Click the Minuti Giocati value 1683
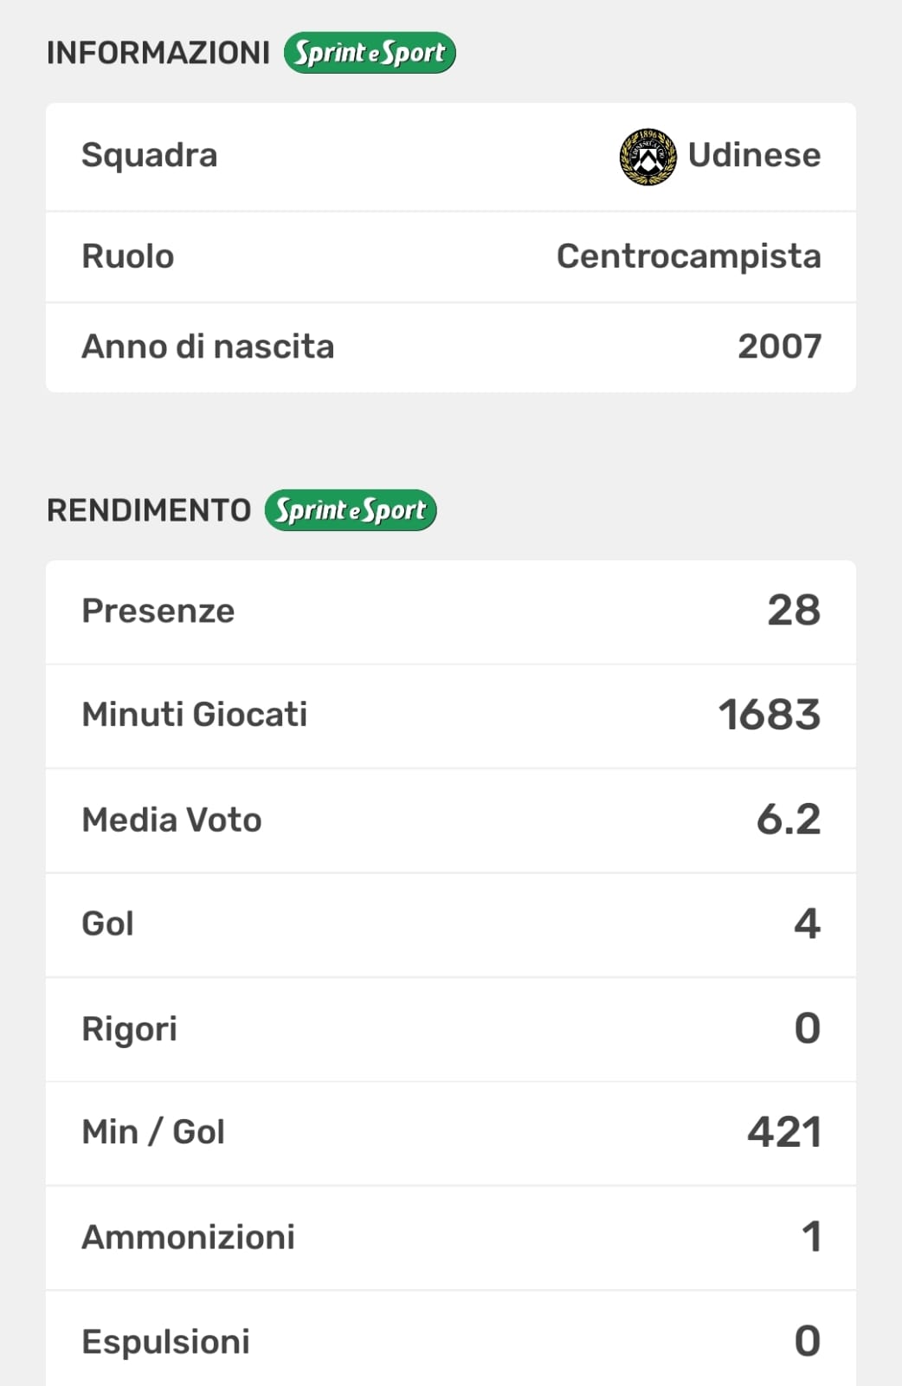The width and height of the screenshot is (902, 1386). 769,716
